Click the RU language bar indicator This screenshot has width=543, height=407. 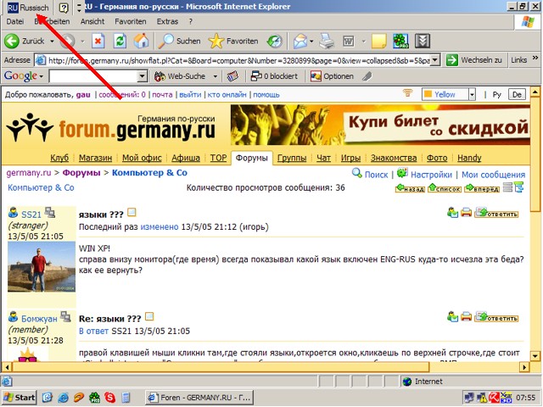[x=28, y=8]
